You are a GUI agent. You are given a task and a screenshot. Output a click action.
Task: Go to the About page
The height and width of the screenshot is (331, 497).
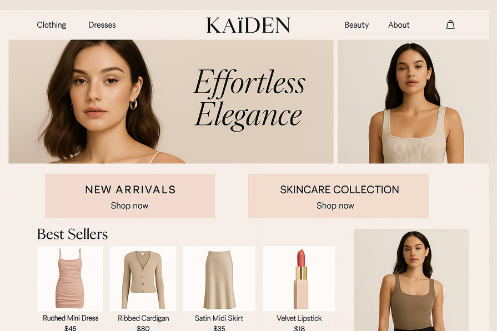(399, 25)
